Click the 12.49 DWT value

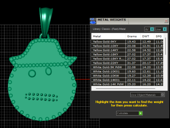147,42
